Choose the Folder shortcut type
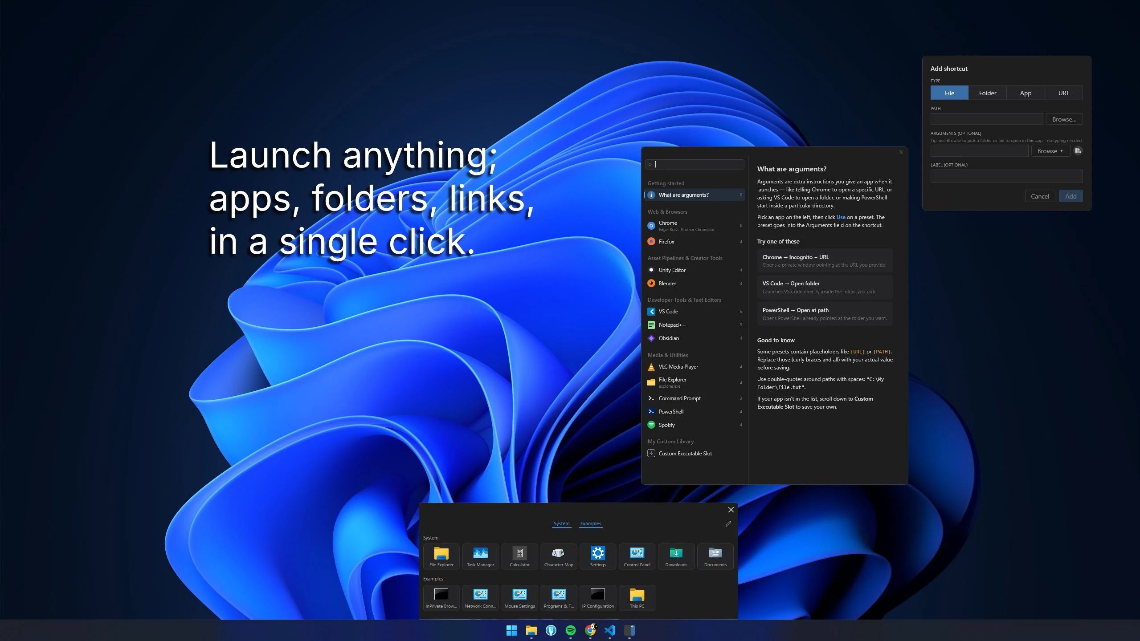Screen dimensions: 1140x641 click(x=988, y=93)
